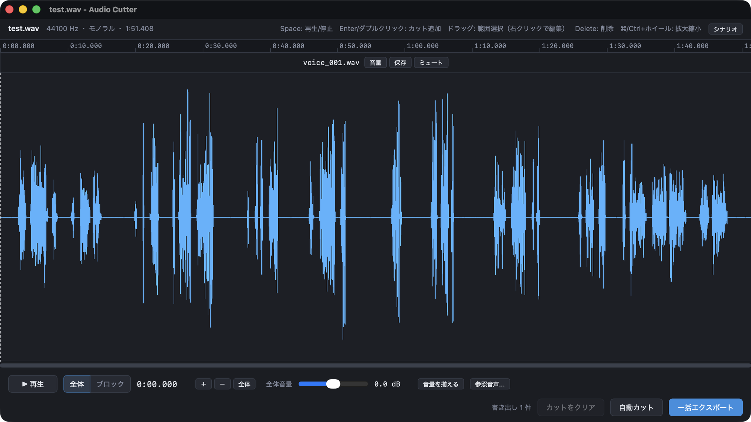This screenshot has height=422, width=751.
Task: Click the 0.0 dB volume value
Action: pyautogui.click(x=387, y=384)
